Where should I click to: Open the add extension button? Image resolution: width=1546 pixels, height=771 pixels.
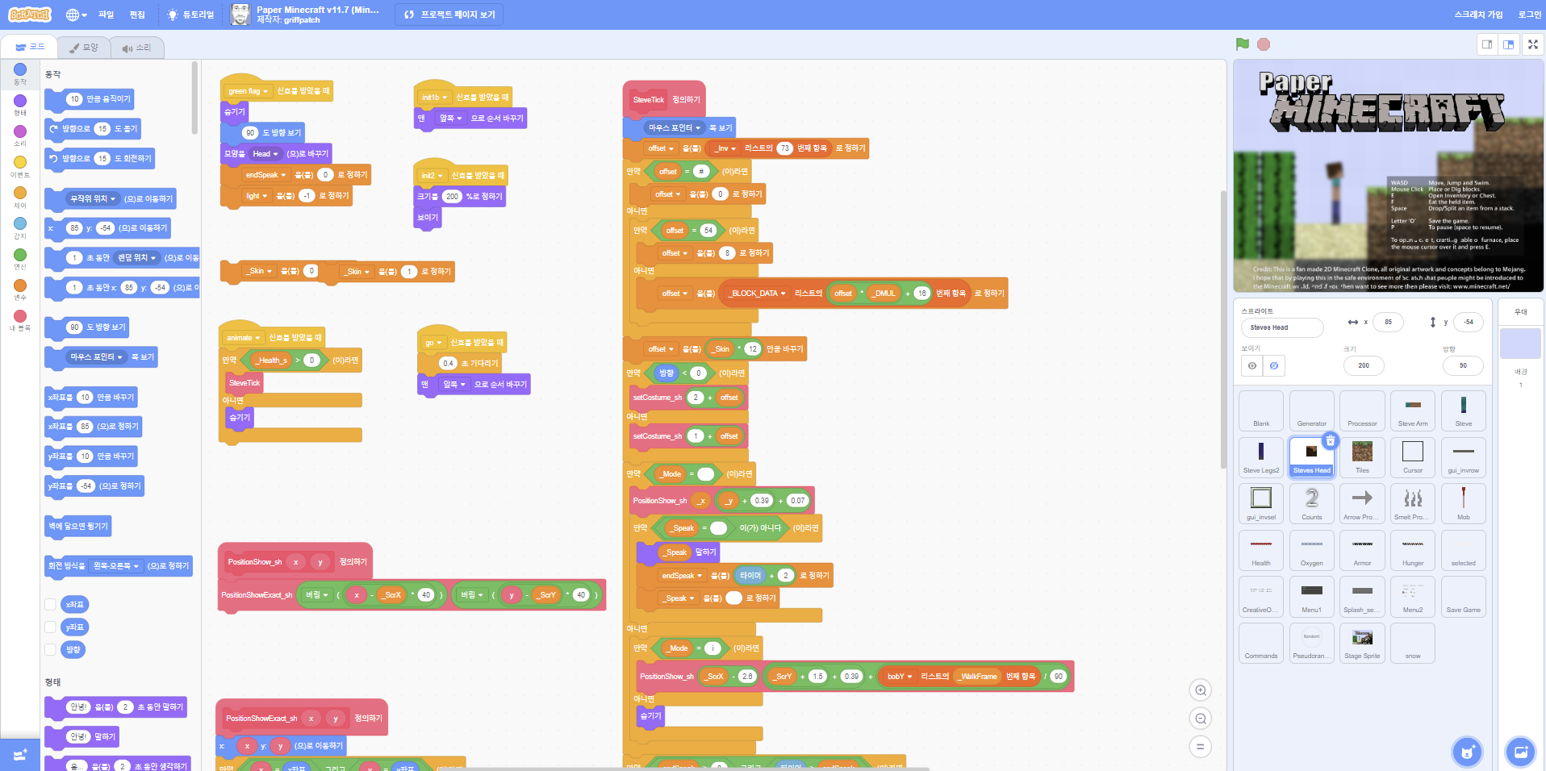[20, 755]
